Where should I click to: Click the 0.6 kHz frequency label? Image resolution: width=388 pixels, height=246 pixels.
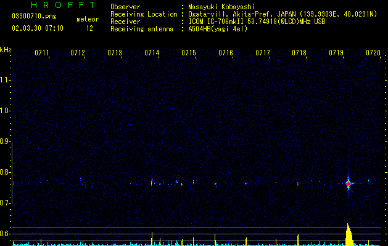point(5,234)
